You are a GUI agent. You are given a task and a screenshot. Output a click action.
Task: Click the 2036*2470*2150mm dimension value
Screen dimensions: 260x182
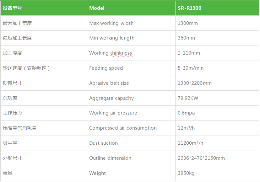pos(201,158)
